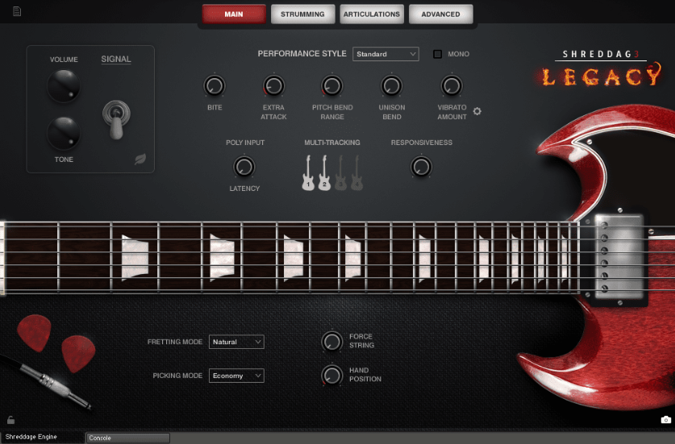Flip the signal toggle switch
The height and width of the screenshot is (444, 675).
pyautogui.click(x=116, y=119)
